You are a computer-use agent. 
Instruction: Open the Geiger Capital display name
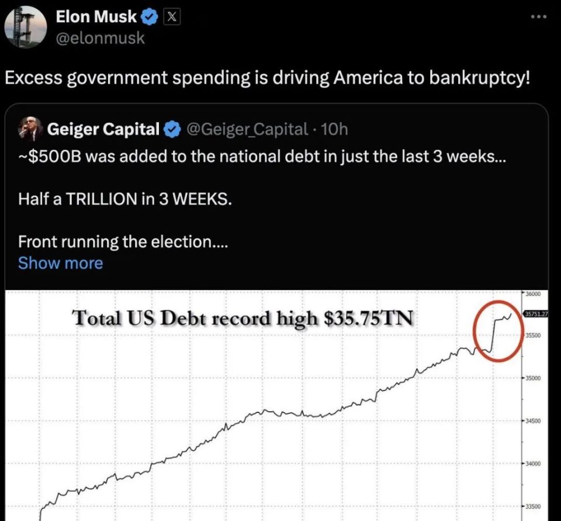pos(103,129)
